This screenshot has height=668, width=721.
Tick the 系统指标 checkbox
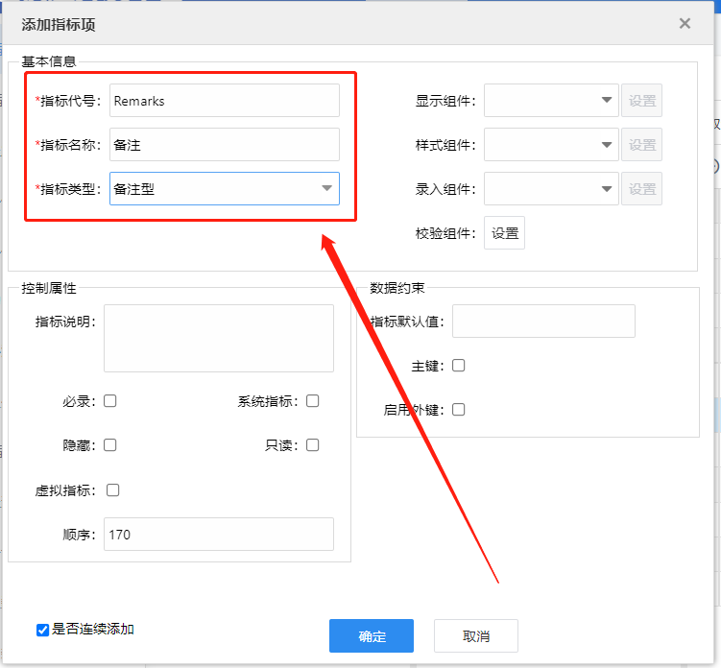tap(313, 401)
